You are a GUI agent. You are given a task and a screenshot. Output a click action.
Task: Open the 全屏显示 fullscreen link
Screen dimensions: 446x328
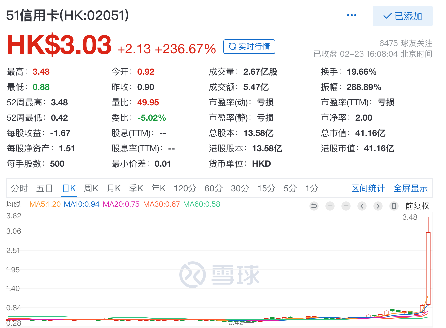[410, 188]
